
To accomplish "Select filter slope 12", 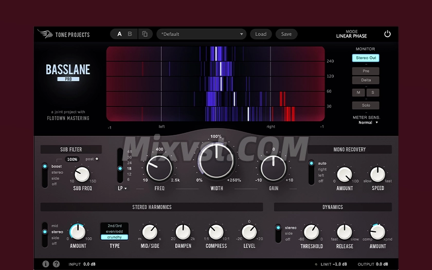I will (129, 174).
